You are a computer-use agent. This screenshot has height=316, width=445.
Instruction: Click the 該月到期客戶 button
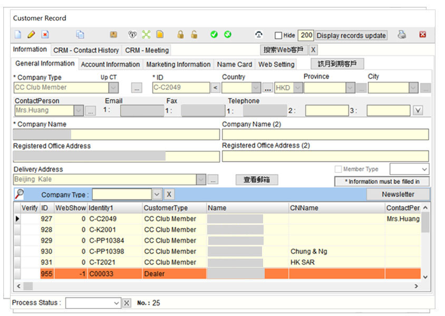click(x=337, y=64)
